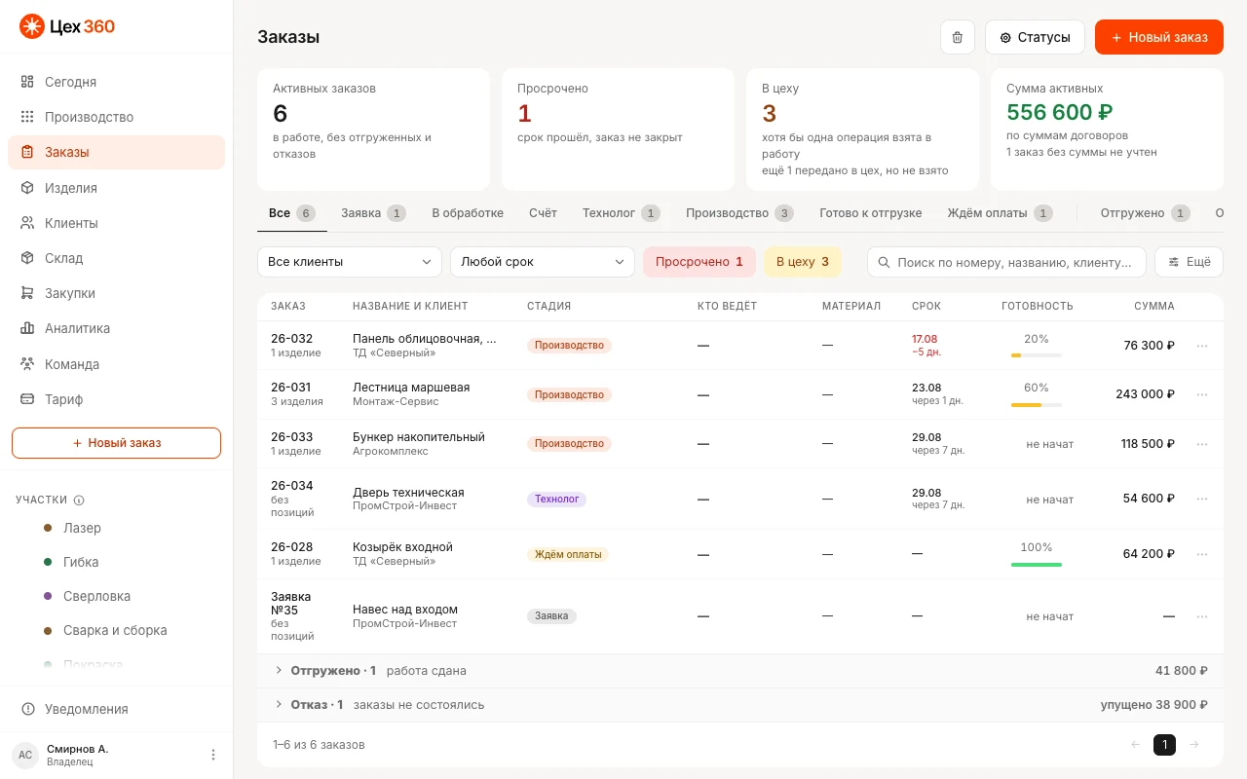Sort by the Срок column header
The image size is (1247, 779).
(x=926, y=306)
